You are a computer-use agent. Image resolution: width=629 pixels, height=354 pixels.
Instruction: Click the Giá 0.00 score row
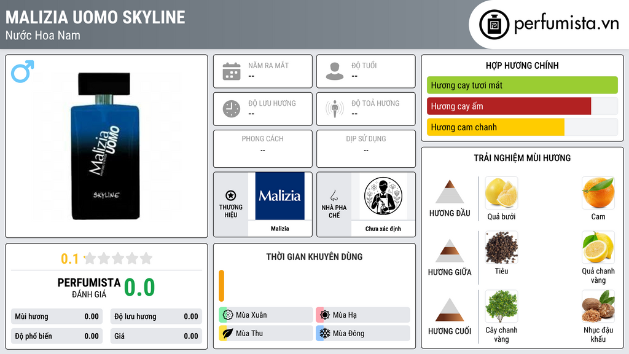(x=156, y=336)
